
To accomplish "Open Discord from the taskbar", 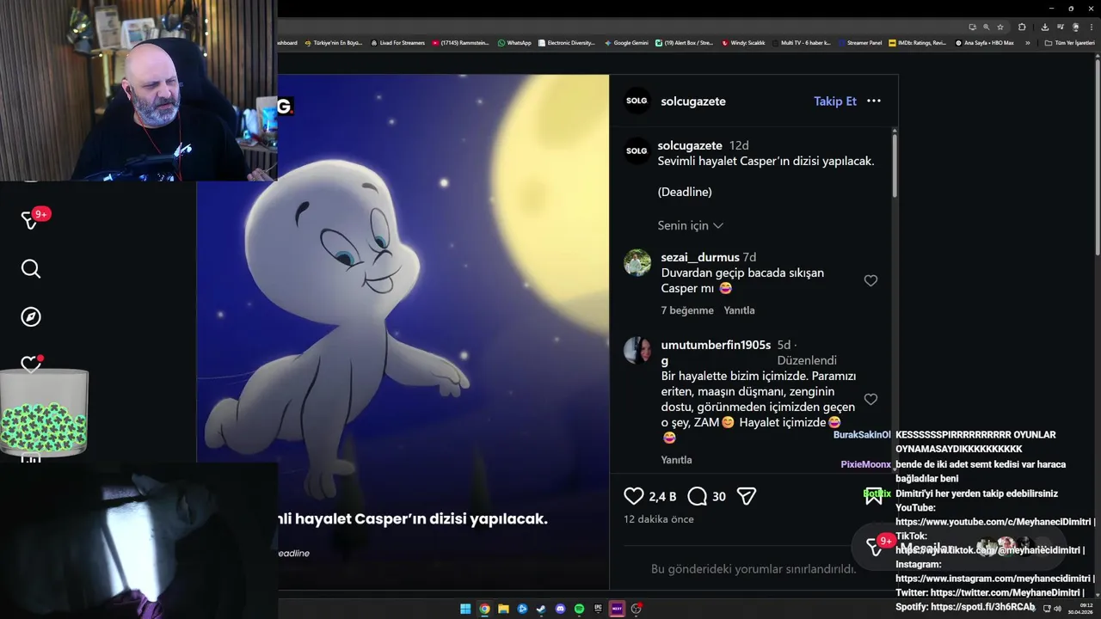I will point(560,609).
